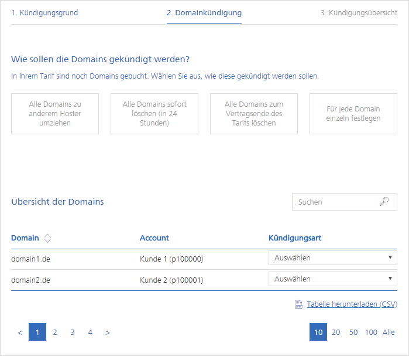The image size is (409, 356).
Task: Jump to page 4 in pagination
Action: [90, 332]
